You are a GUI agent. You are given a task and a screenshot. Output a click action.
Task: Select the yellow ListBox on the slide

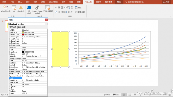tap(60, 49)
